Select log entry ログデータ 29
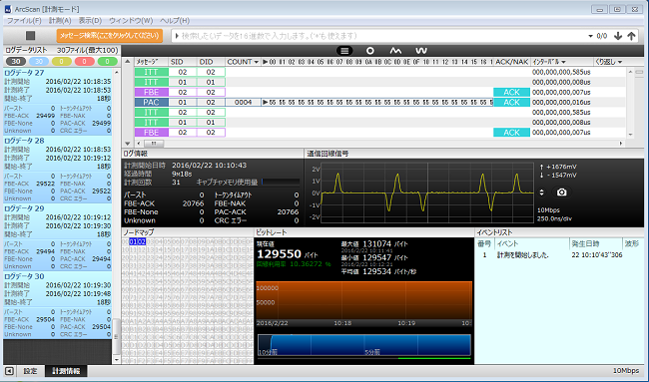Screen dimensions: 649x382 [x=58, y=237]
